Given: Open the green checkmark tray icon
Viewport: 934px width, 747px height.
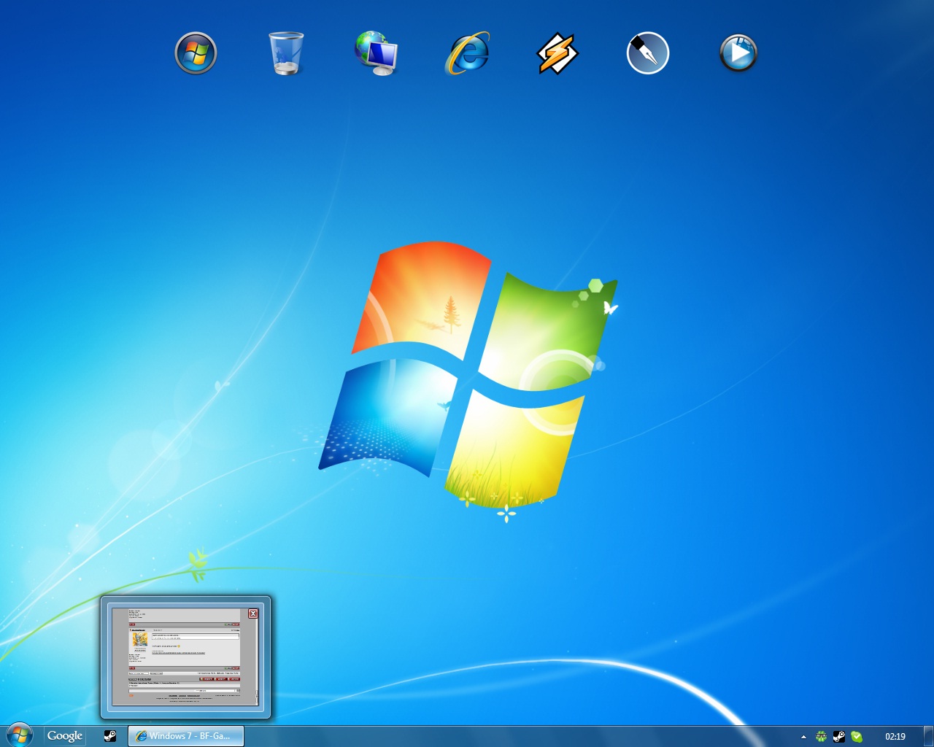Looking at the screenshot, I should coord(857,737).
